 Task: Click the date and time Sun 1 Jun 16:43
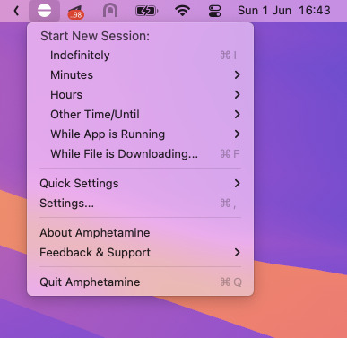coord(284,11)
